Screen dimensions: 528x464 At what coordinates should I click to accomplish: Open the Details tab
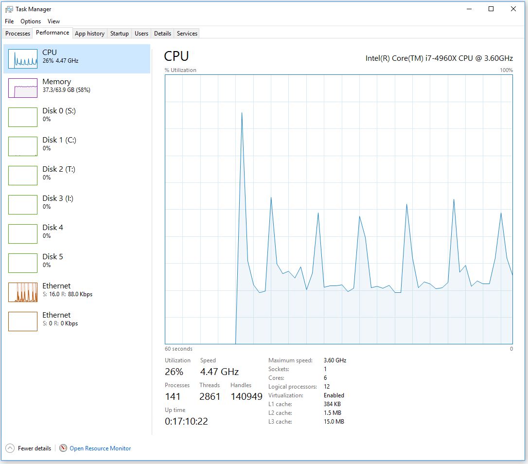[162, 34]
